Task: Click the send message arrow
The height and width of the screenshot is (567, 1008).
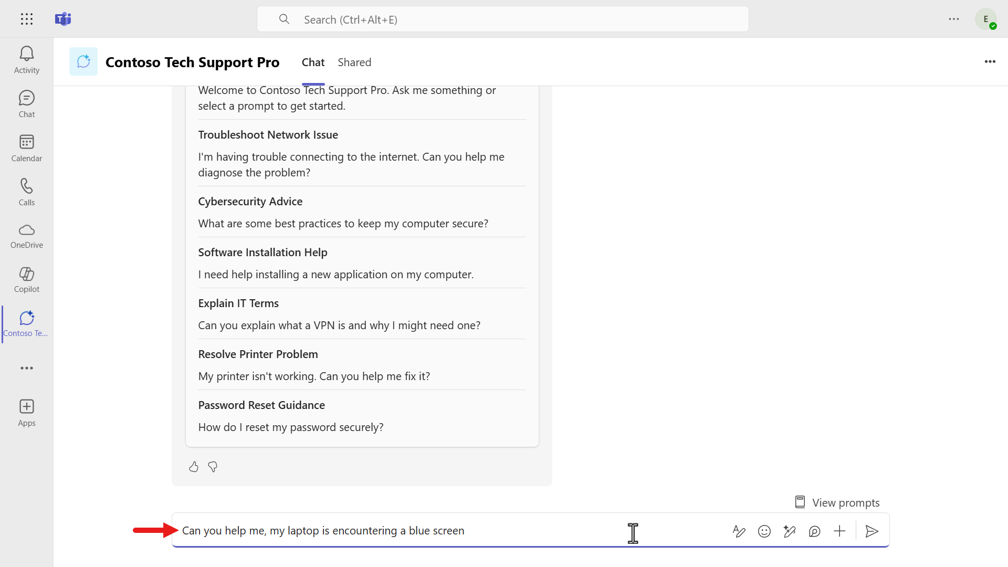Action: [x=871, y=531]
